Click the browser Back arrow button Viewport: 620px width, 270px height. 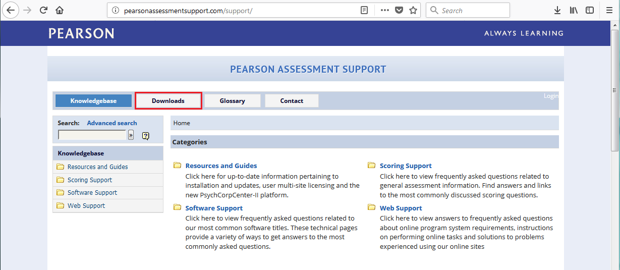click(x=10, y=10)
